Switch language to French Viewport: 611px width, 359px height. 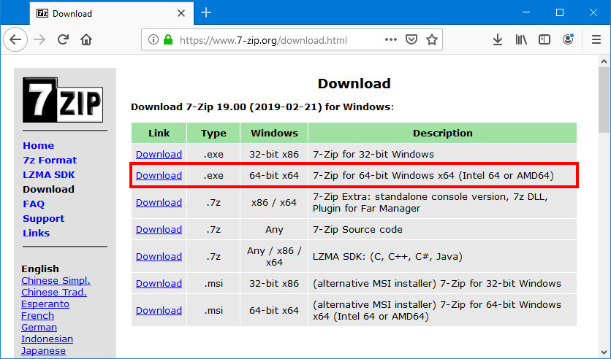37,315
